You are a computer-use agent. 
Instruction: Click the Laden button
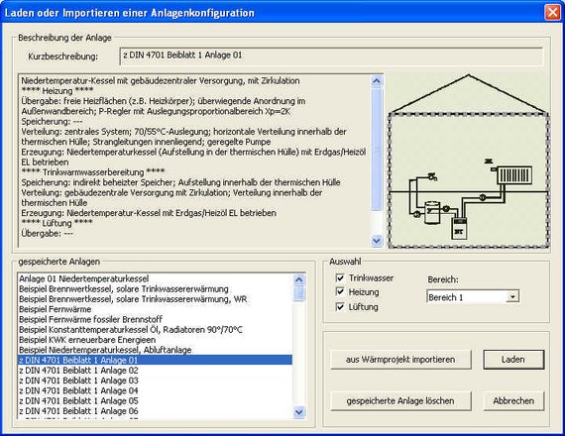[x=513, y=360]
